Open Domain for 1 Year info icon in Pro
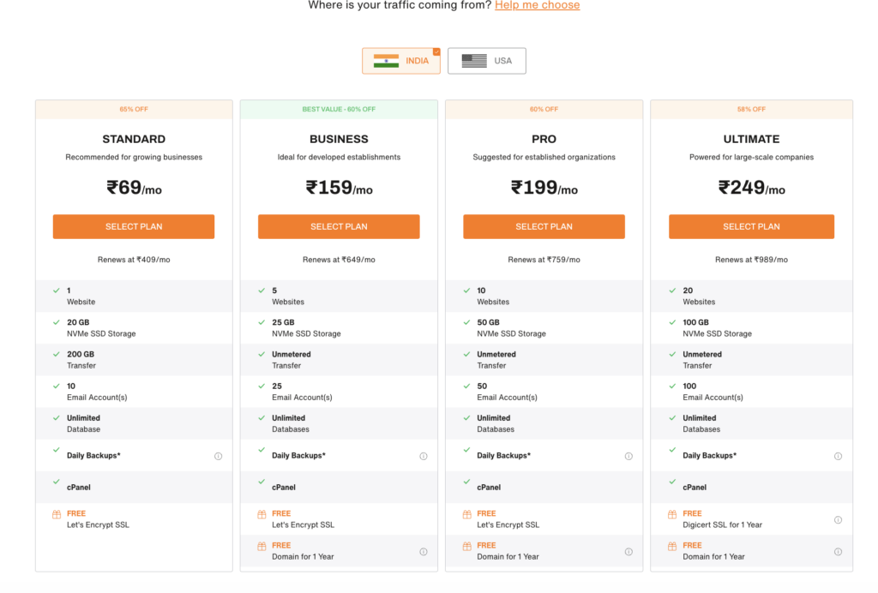 pos(628,552)
